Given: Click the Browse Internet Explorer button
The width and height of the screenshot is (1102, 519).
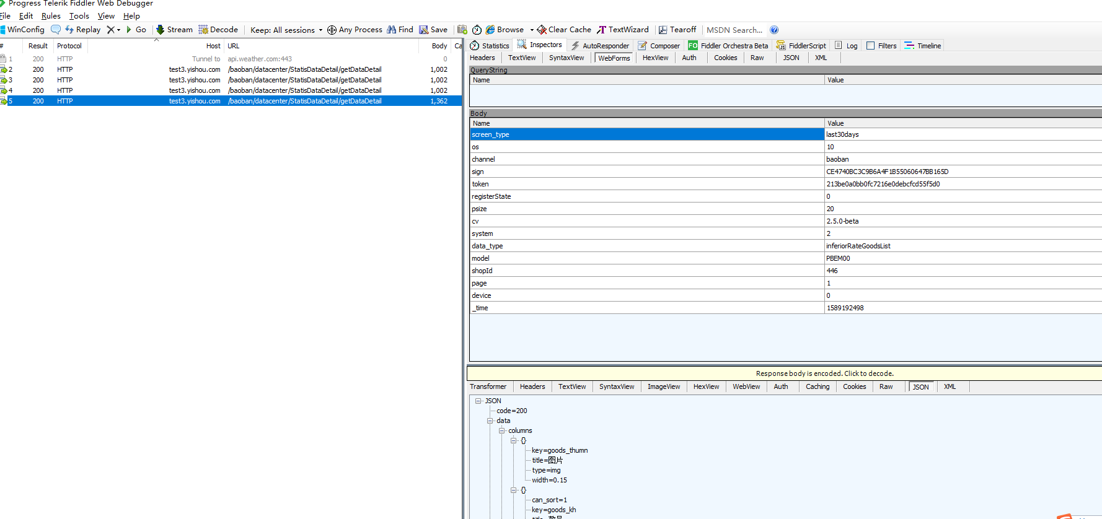Looking at the screenshot, I should (505, 30).
